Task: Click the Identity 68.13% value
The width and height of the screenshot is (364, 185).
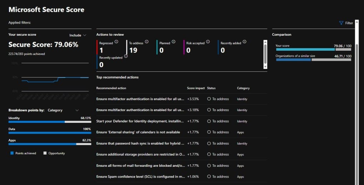Action: pyautogui.click(x=86, y=118)
